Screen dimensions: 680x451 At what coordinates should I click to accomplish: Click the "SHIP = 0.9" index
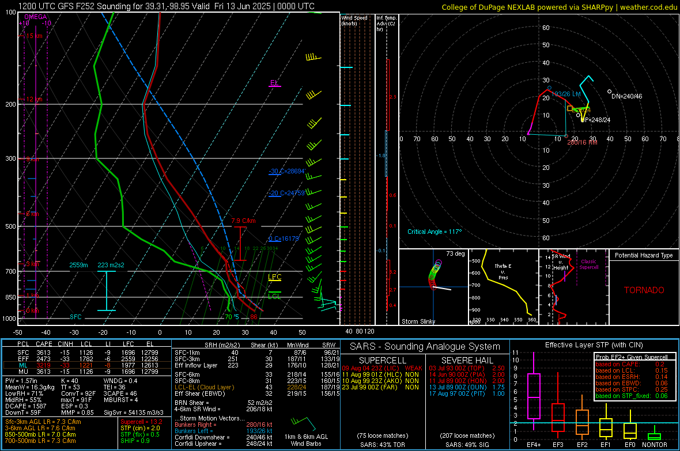pos(135,441)
